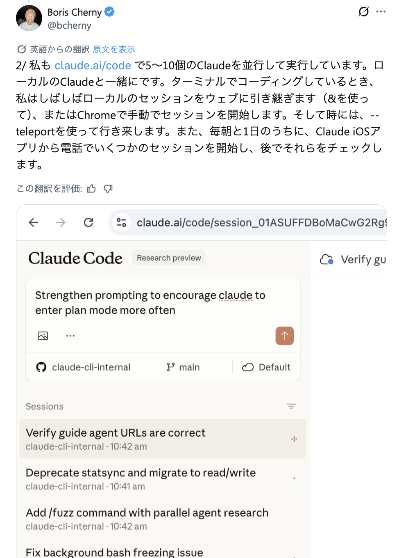Click the Grok icon on the tweet
Image resolution: width=399 pixels, height=558 pixels.
363,12
